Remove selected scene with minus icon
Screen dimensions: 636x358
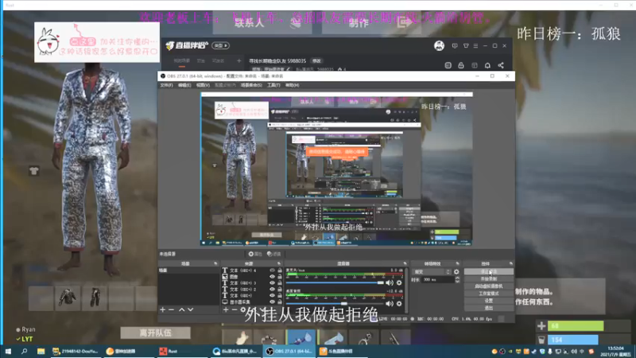pyautogui.click(x=171, y=309)
